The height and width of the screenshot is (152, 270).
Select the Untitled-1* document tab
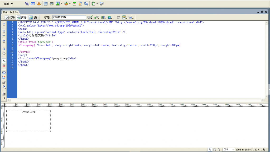click(x=10, y=12)
